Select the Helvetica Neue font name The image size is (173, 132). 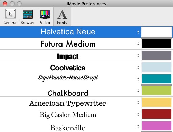coord(68,32)
